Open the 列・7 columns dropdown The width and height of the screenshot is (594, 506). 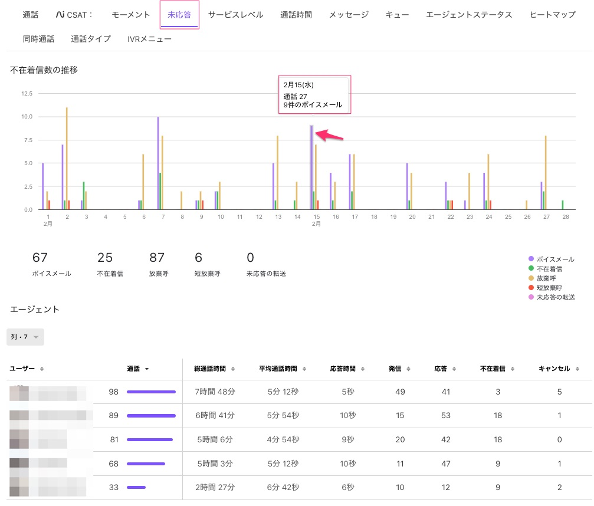pos(25,337)
